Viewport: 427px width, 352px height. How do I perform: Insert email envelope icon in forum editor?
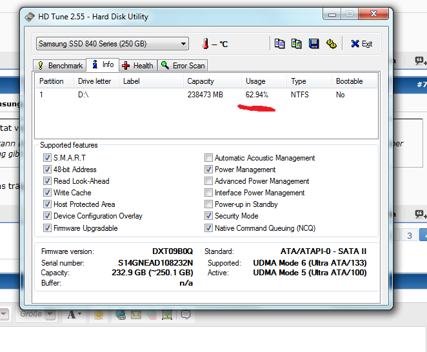pos(136,315)
